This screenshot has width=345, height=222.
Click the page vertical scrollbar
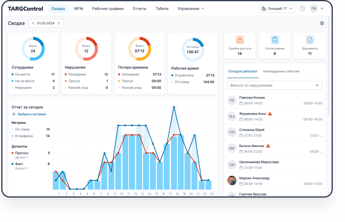(329, 66)
